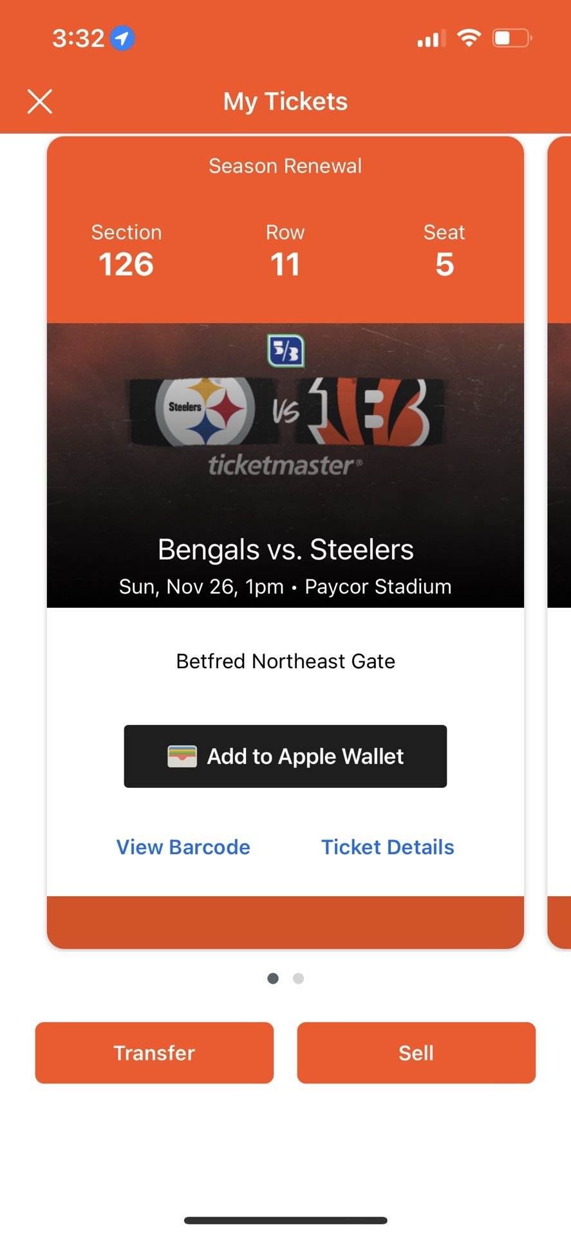
Task: Tap the Ticketmaster logo on the banner
Action: pyautogui.click(x=285, y=465)
